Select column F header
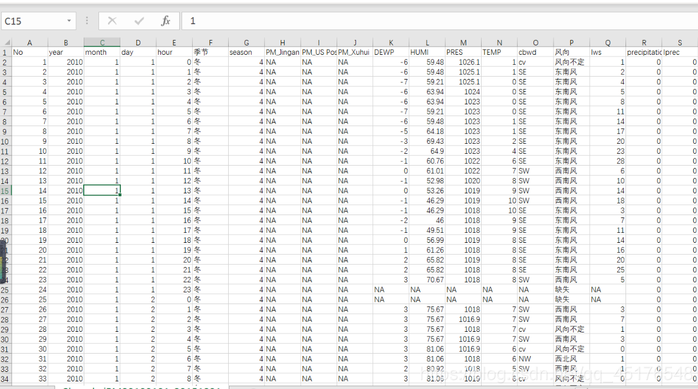Viewport: 698px width, 389px height. [210, 42]
